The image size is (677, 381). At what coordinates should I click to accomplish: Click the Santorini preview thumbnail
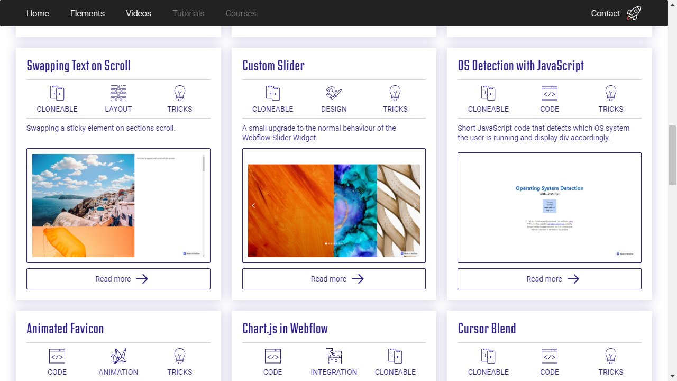coord(83,205)
